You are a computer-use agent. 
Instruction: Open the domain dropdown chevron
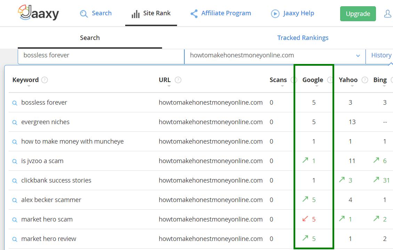pyautogui.click(x=358, y=56)
